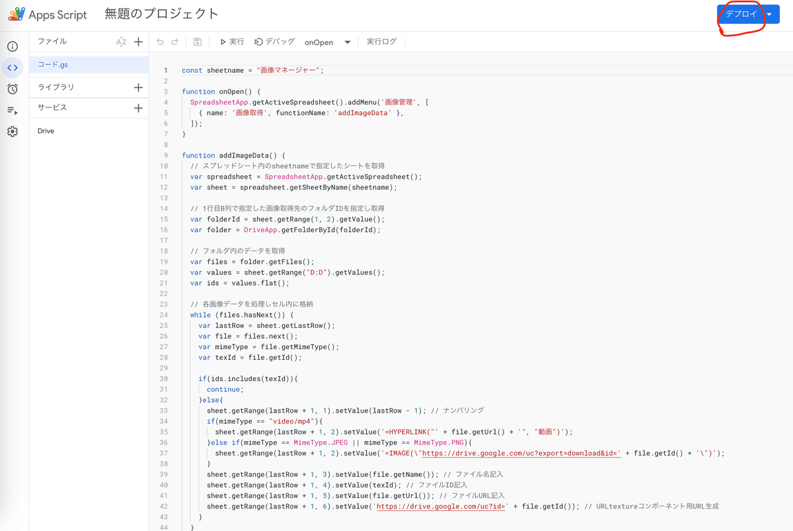Open the Executions list icon
The width and height of the screenshot is (793, 531).
(13, 110)
